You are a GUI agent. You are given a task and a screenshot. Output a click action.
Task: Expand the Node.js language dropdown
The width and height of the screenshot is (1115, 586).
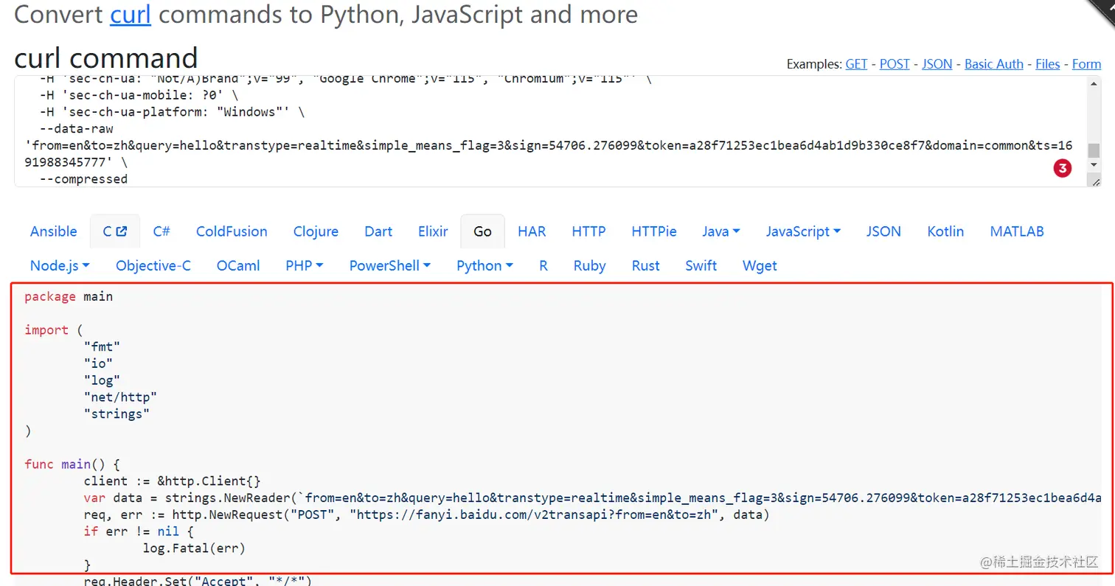click(x=60, y=266)
